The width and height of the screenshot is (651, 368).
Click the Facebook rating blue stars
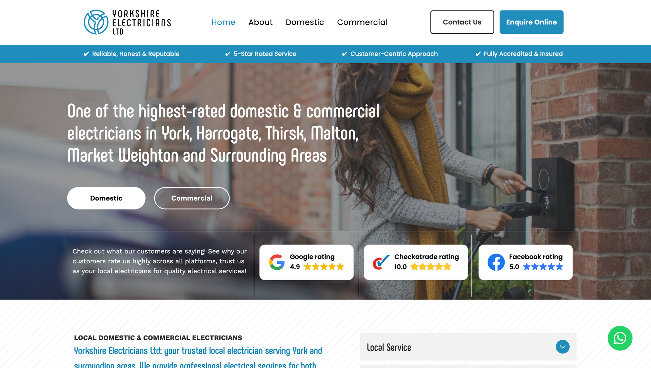(543, 267)
